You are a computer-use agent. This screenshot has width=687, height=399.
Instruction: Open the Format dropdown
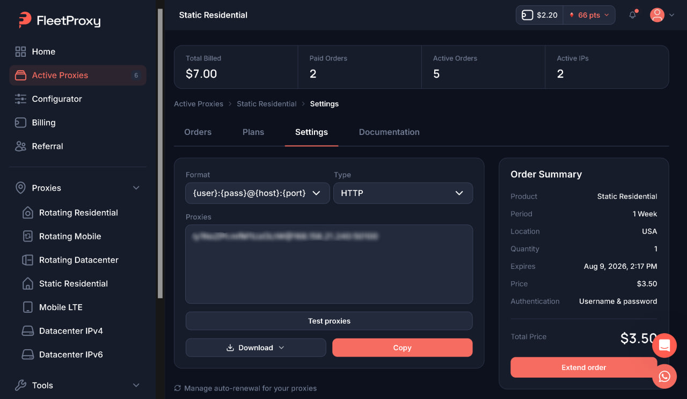point(258,193)
